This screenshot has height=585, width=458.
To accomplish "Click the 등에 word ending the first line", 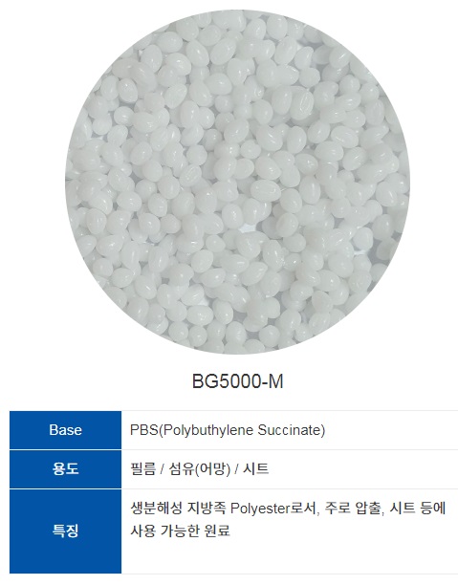I will coord(433,509).
